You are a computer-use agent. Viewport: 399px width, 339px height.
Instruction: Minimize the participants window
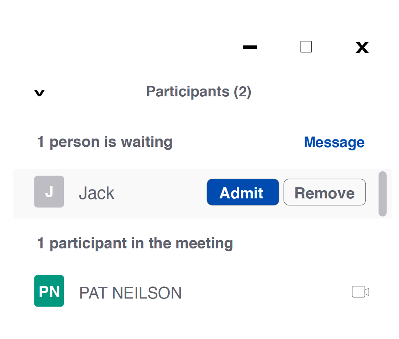click(x=250, y=47)
